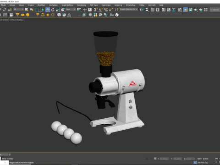Open the Rendering menu
Viewport: 220px width, 165px height.
pyautogui.click(x=82, y=5)
